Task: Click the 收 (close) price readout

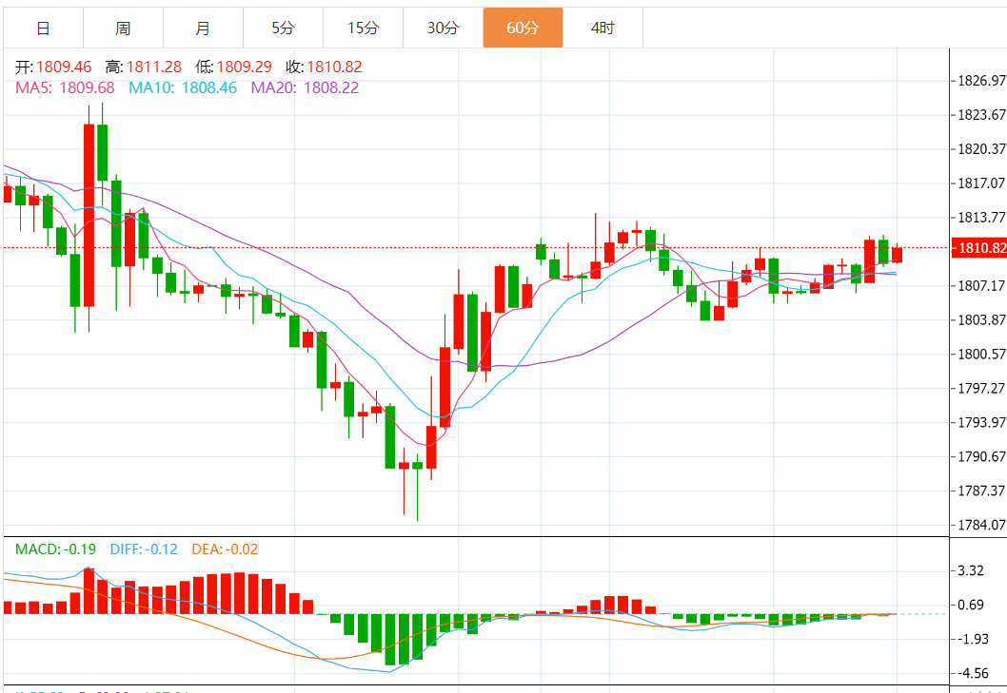Action: point(324,67)
